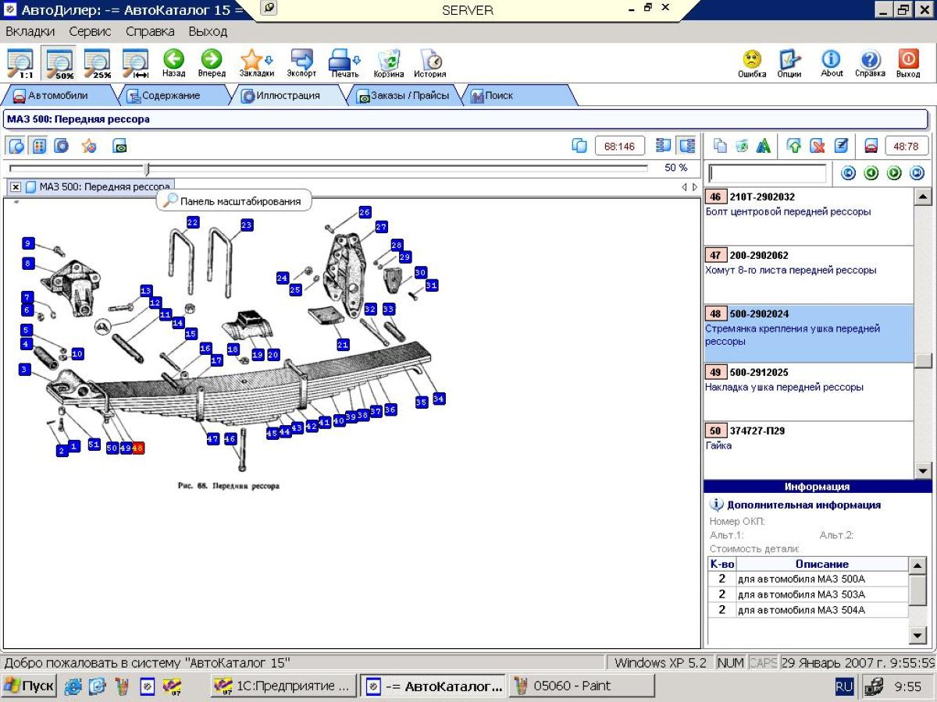This screenshot has width=937, height=702.
Task: Switch to the Иллюстрация tab
Action: tap(288, 95)
